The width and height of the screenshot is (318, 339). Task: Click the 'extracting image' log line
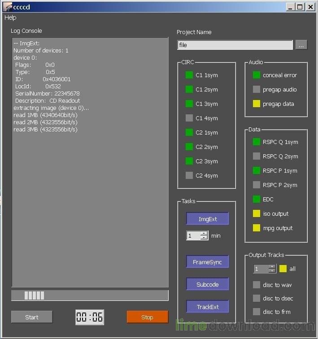coord(51,108)
